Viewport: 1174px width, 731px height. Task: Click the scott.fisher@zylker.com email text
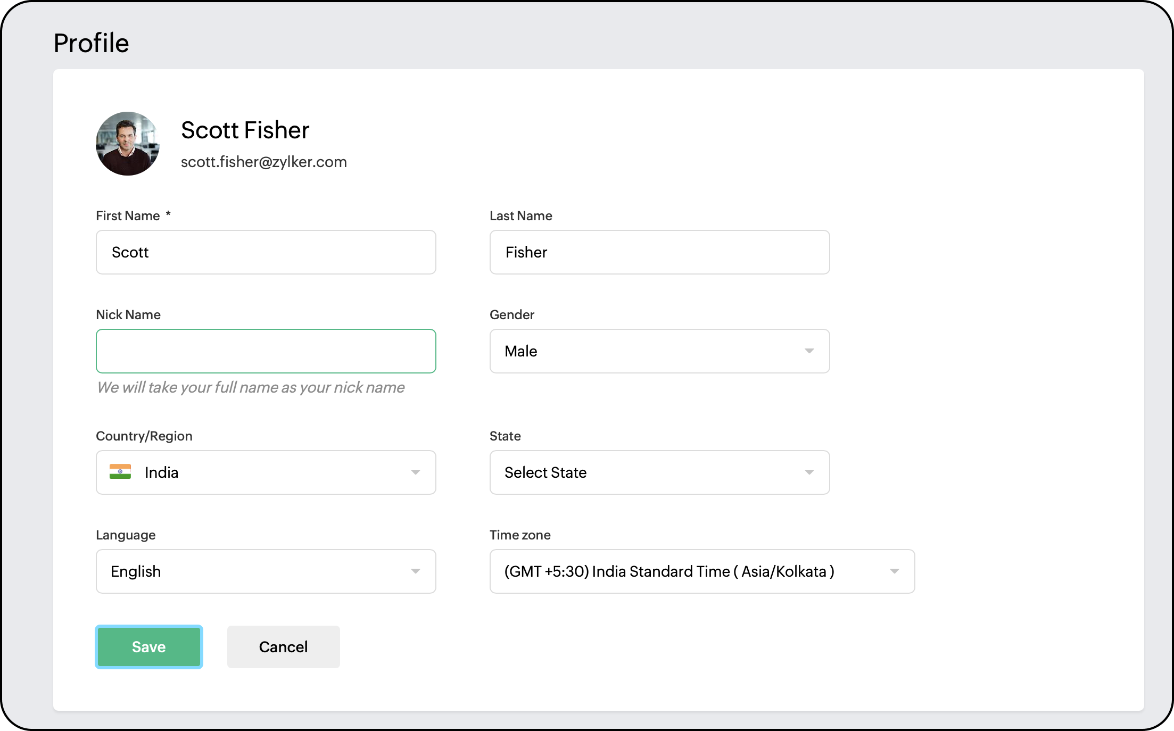263,162
